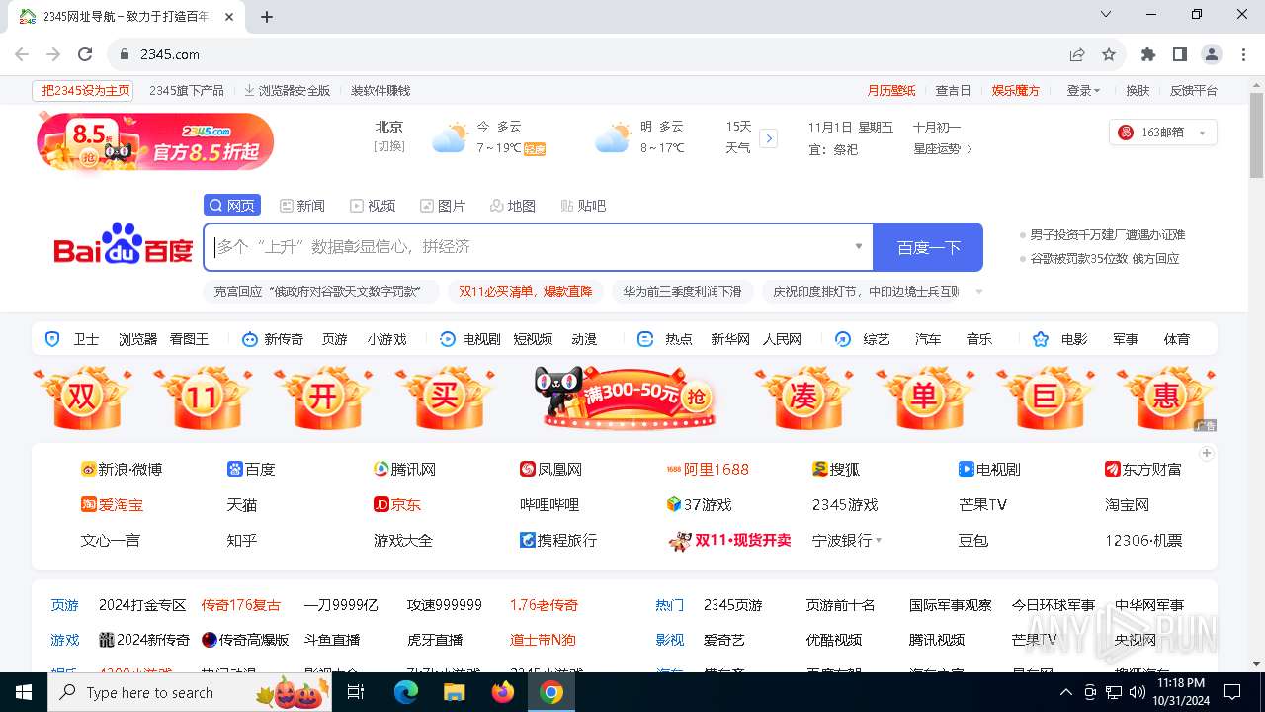Select the 网页 search tab
1265x712 pixels.
click(232, 206)
